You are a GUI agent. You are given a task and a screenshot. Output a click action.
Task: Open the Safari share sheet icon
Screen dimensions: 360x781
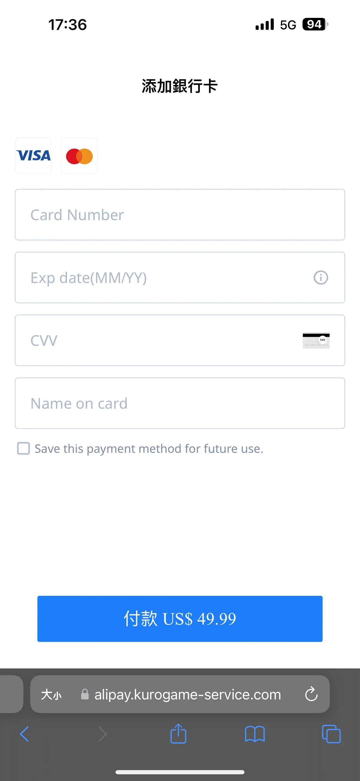(178, 734)
